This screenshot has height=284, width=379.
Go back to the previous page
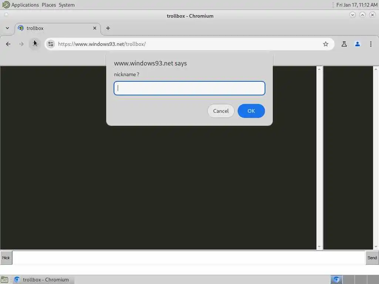[x=8, y=44]
